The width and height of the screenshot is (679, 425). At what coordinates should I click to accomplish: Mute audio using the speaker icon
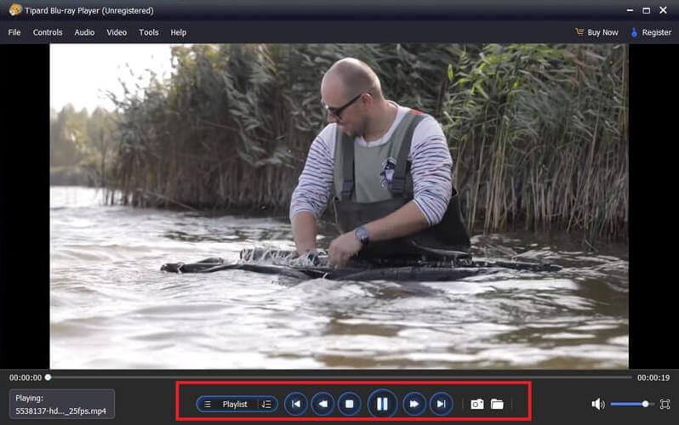598,404
